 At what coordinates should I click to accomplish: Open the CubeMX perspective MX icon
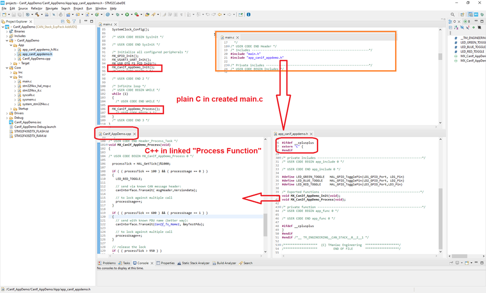coord(476,15)
